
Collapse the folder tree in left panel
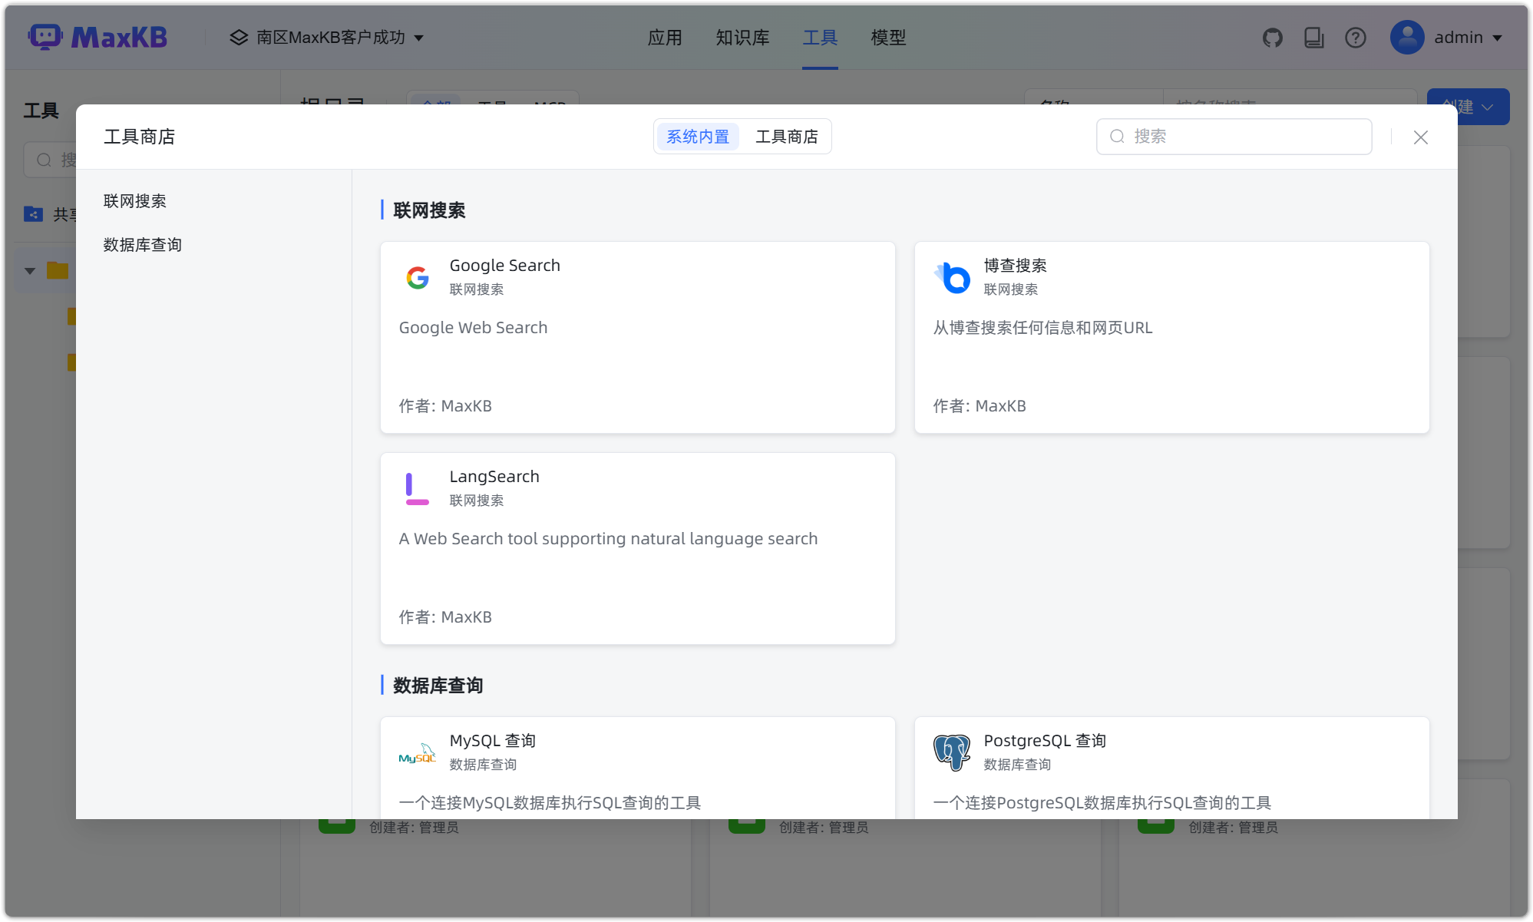29,270
